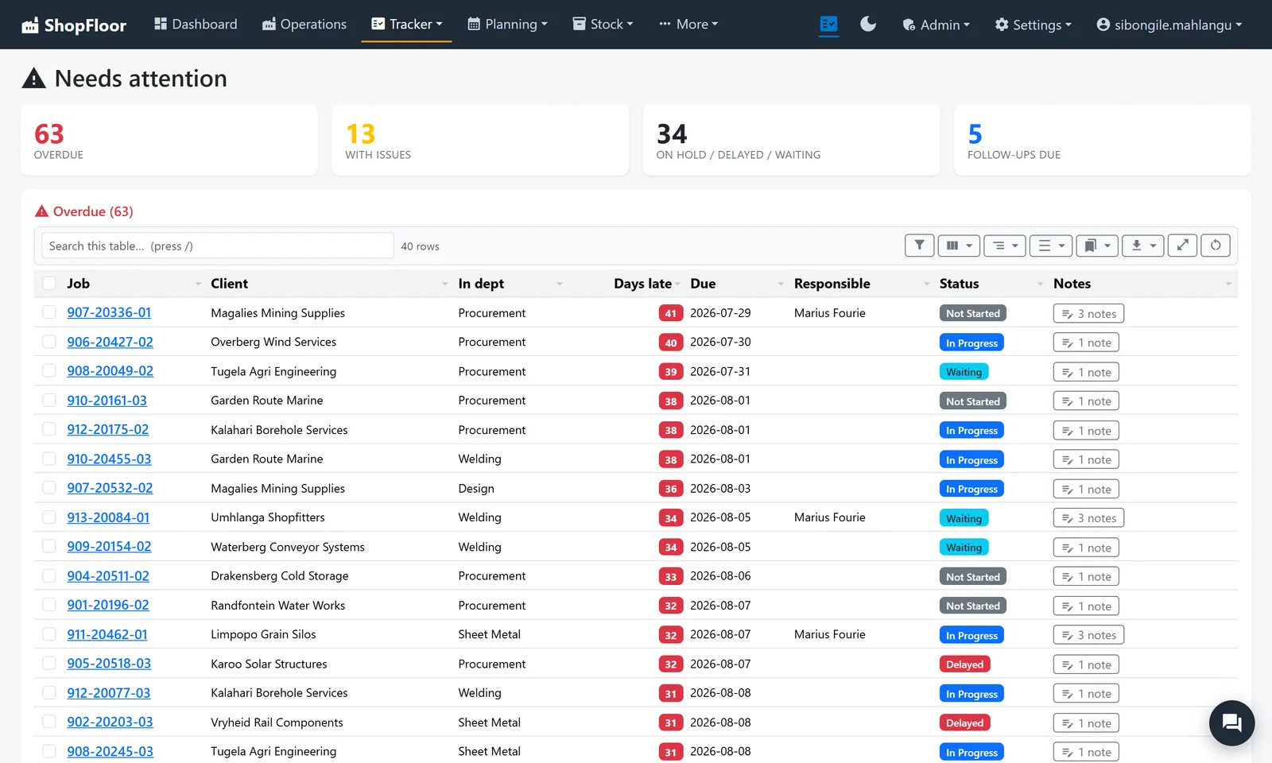
Task: Select all rows checkbox in header
Action: tap(49, 284)
